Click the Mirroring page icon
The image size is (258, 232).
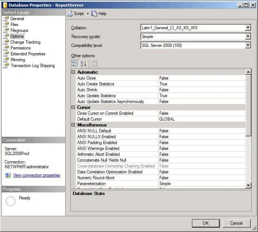(6, 60)
